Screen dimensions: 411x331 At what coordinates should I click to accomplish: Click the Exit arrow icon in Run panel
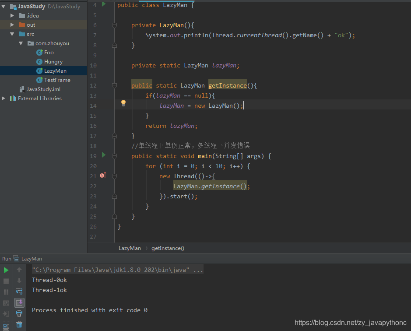[6, 313]
